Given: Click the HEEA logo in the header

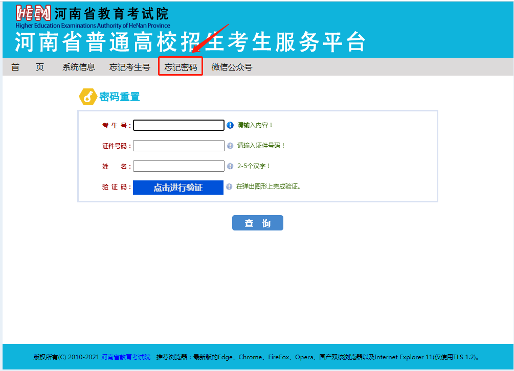Looking at the screenshot, I should pos(33,13).
